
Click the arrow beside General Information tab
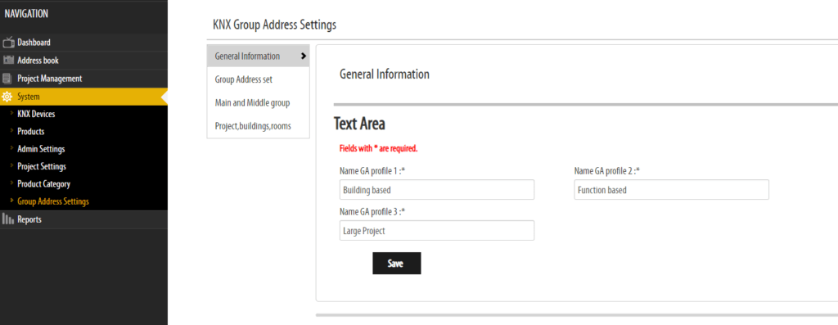tap(304, 56)
